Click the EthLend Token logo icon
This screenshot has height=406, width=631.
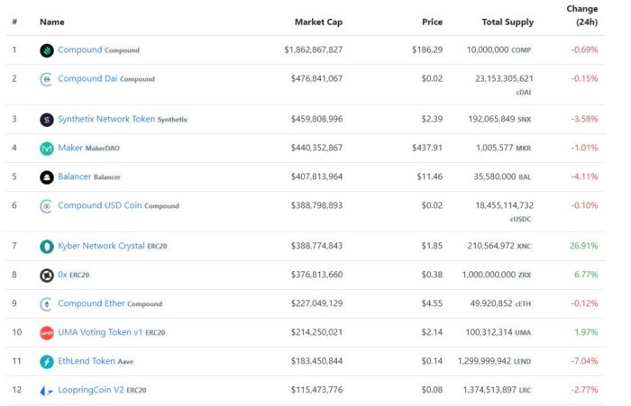click(x=47, y=362)
